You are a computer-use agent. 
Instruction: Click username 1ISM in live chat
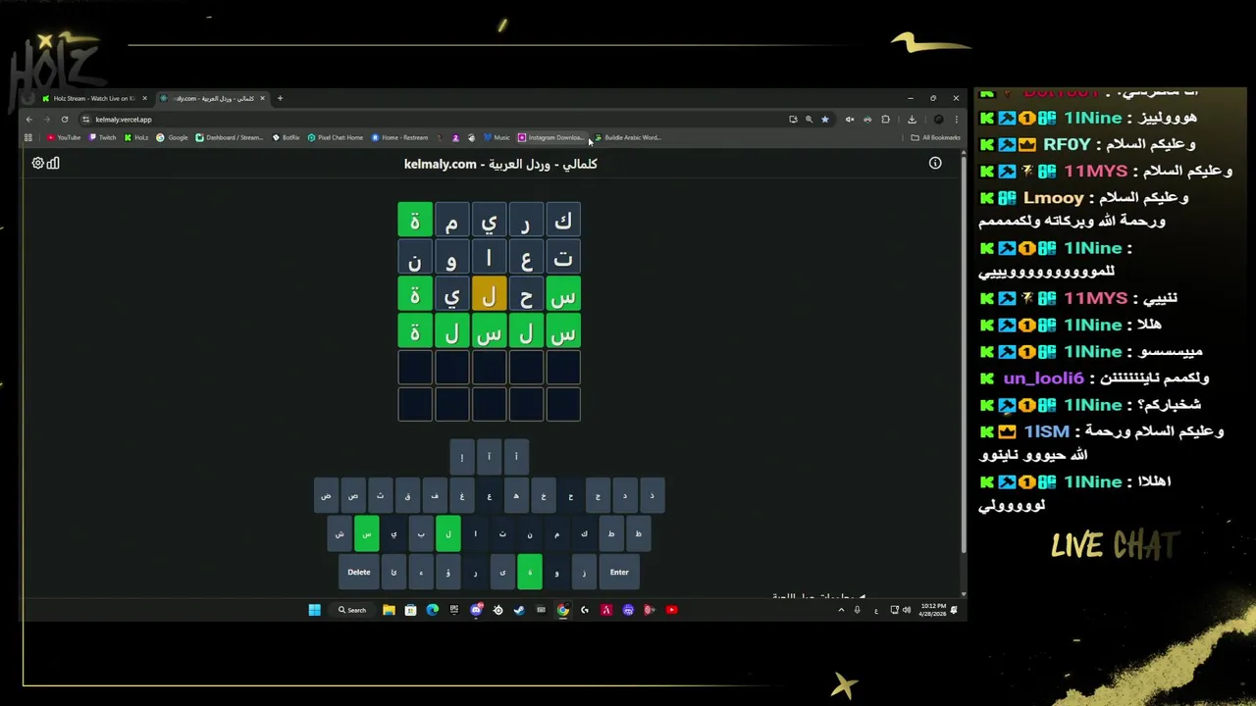tap(1046, 431)
